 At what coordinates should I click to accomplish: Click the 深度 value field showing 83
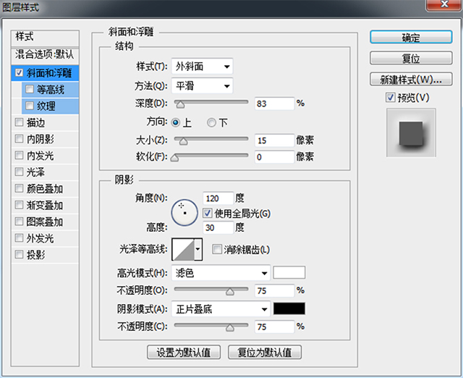pyautogui.click(x=275, y=104)
